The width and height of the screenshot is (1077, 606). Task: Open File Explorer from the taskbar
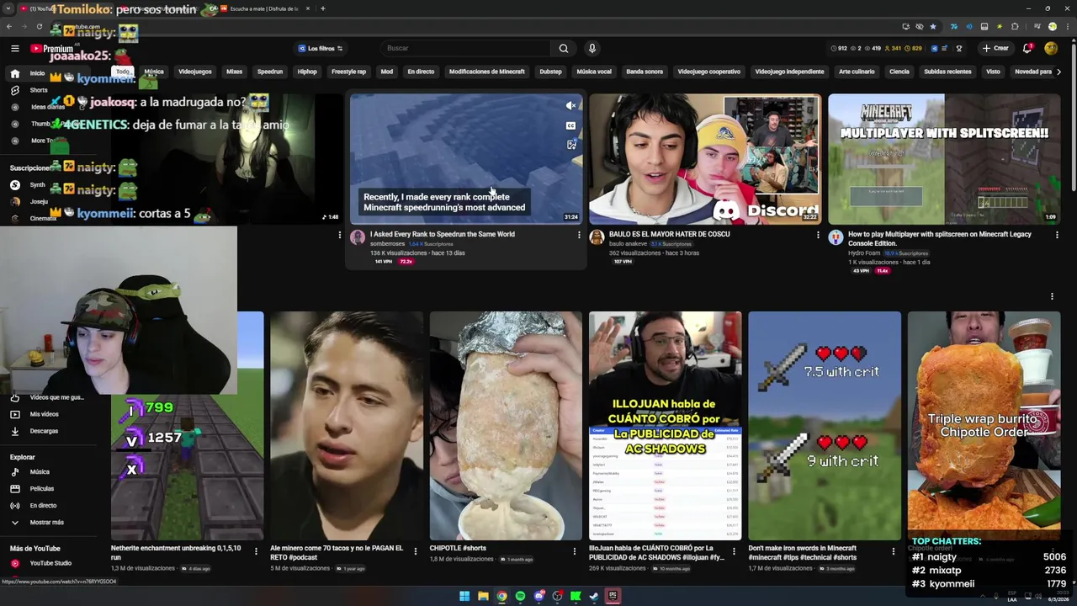[x=483, y=596]
